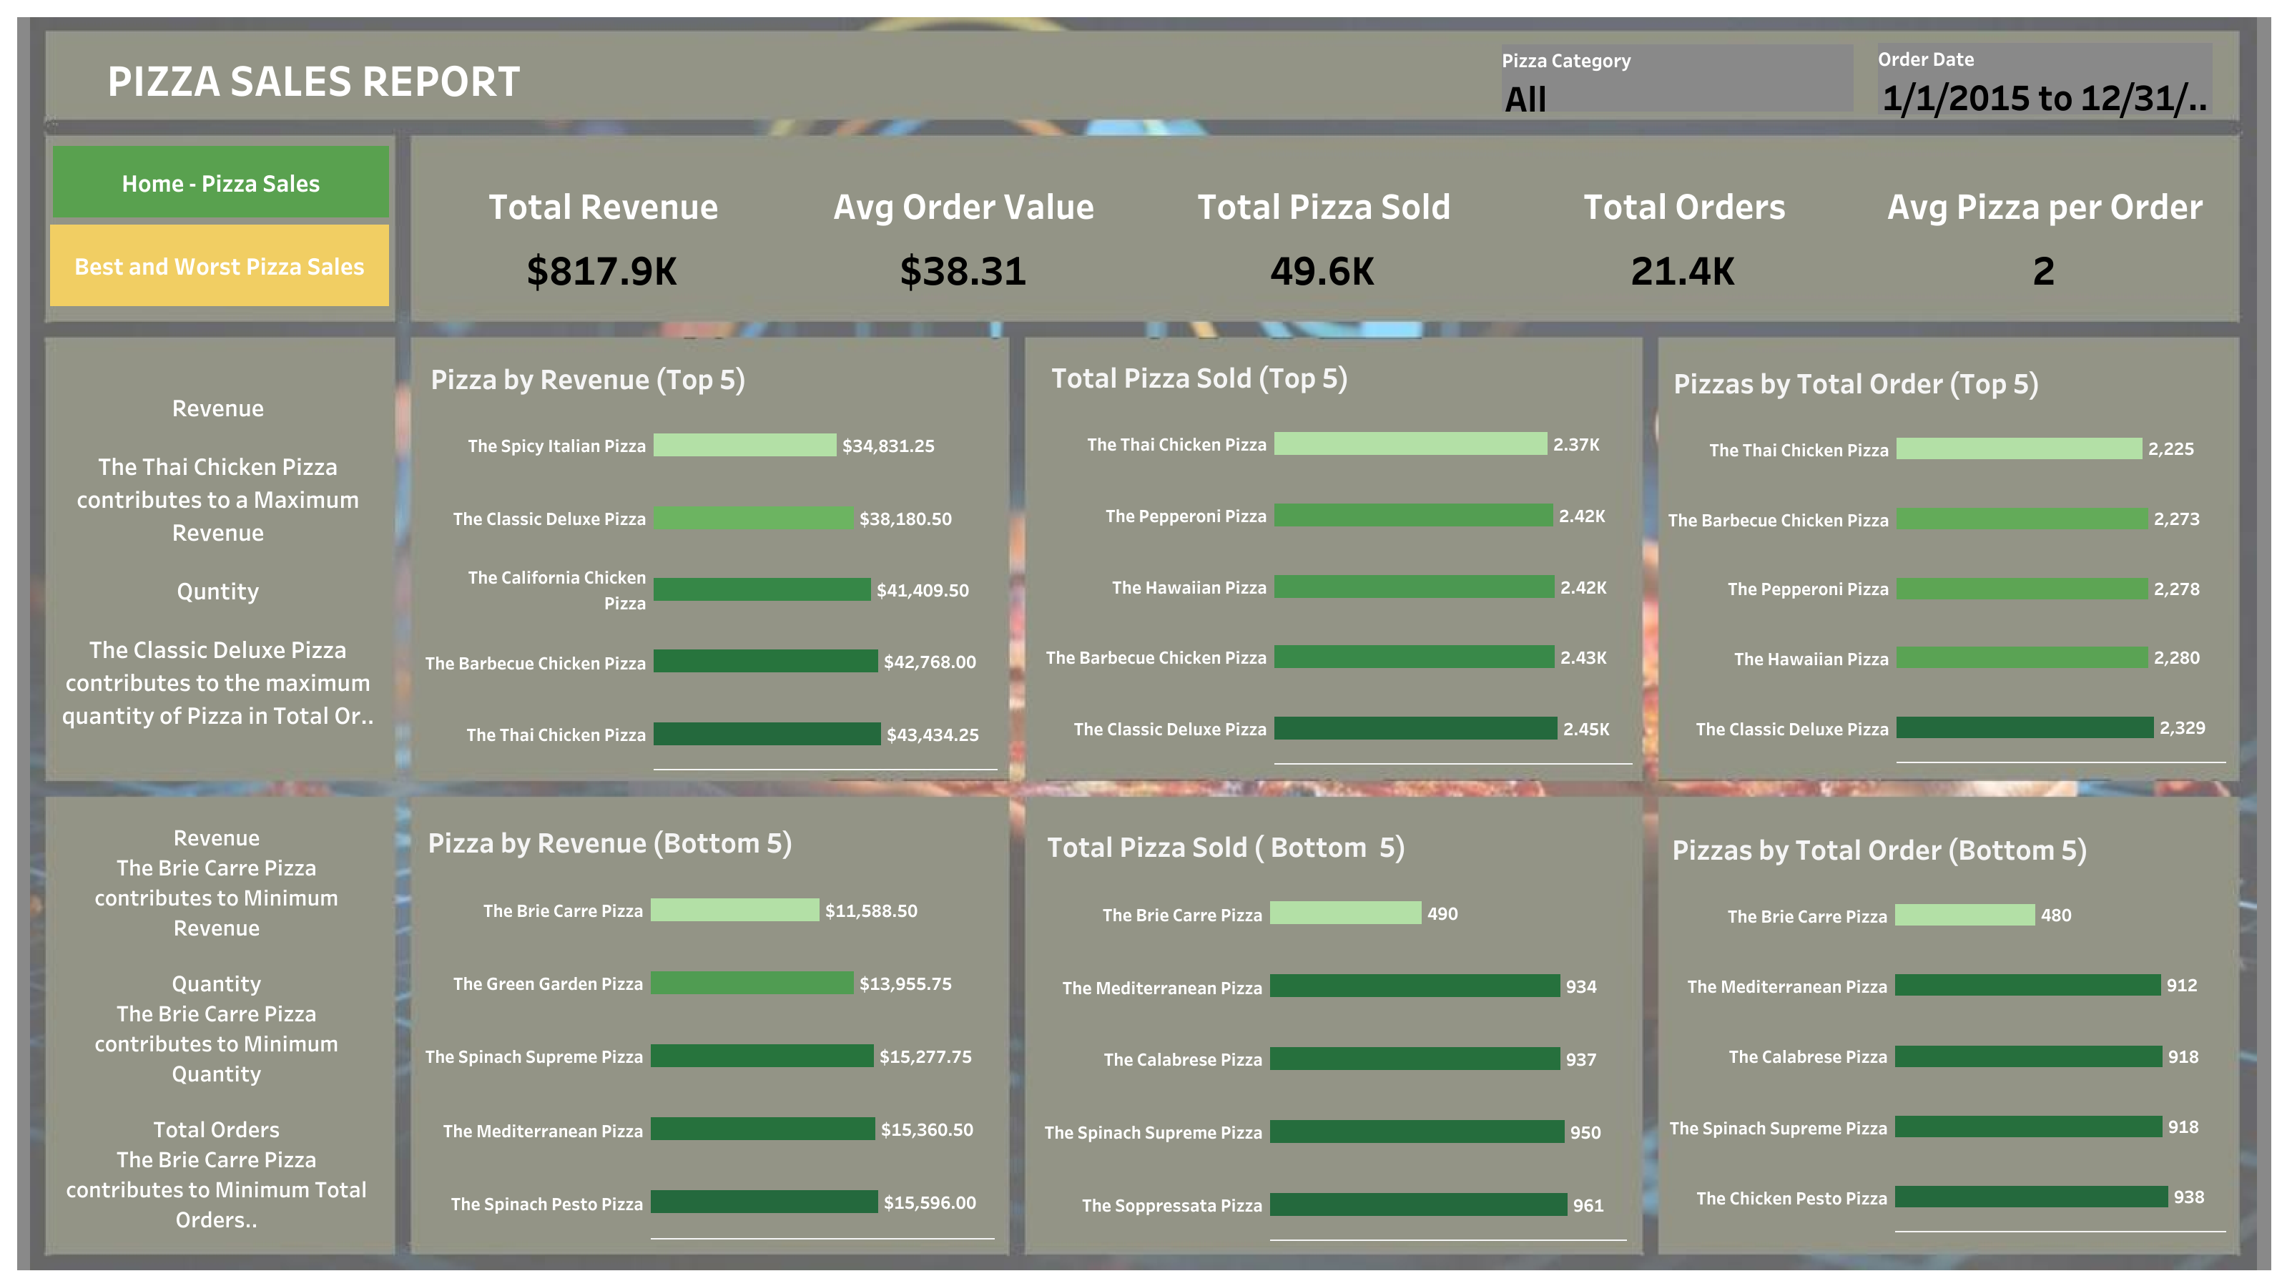Click the Avg Order Value $38.31
This screenshot has width=2287, height=1286.
point(963,271)
